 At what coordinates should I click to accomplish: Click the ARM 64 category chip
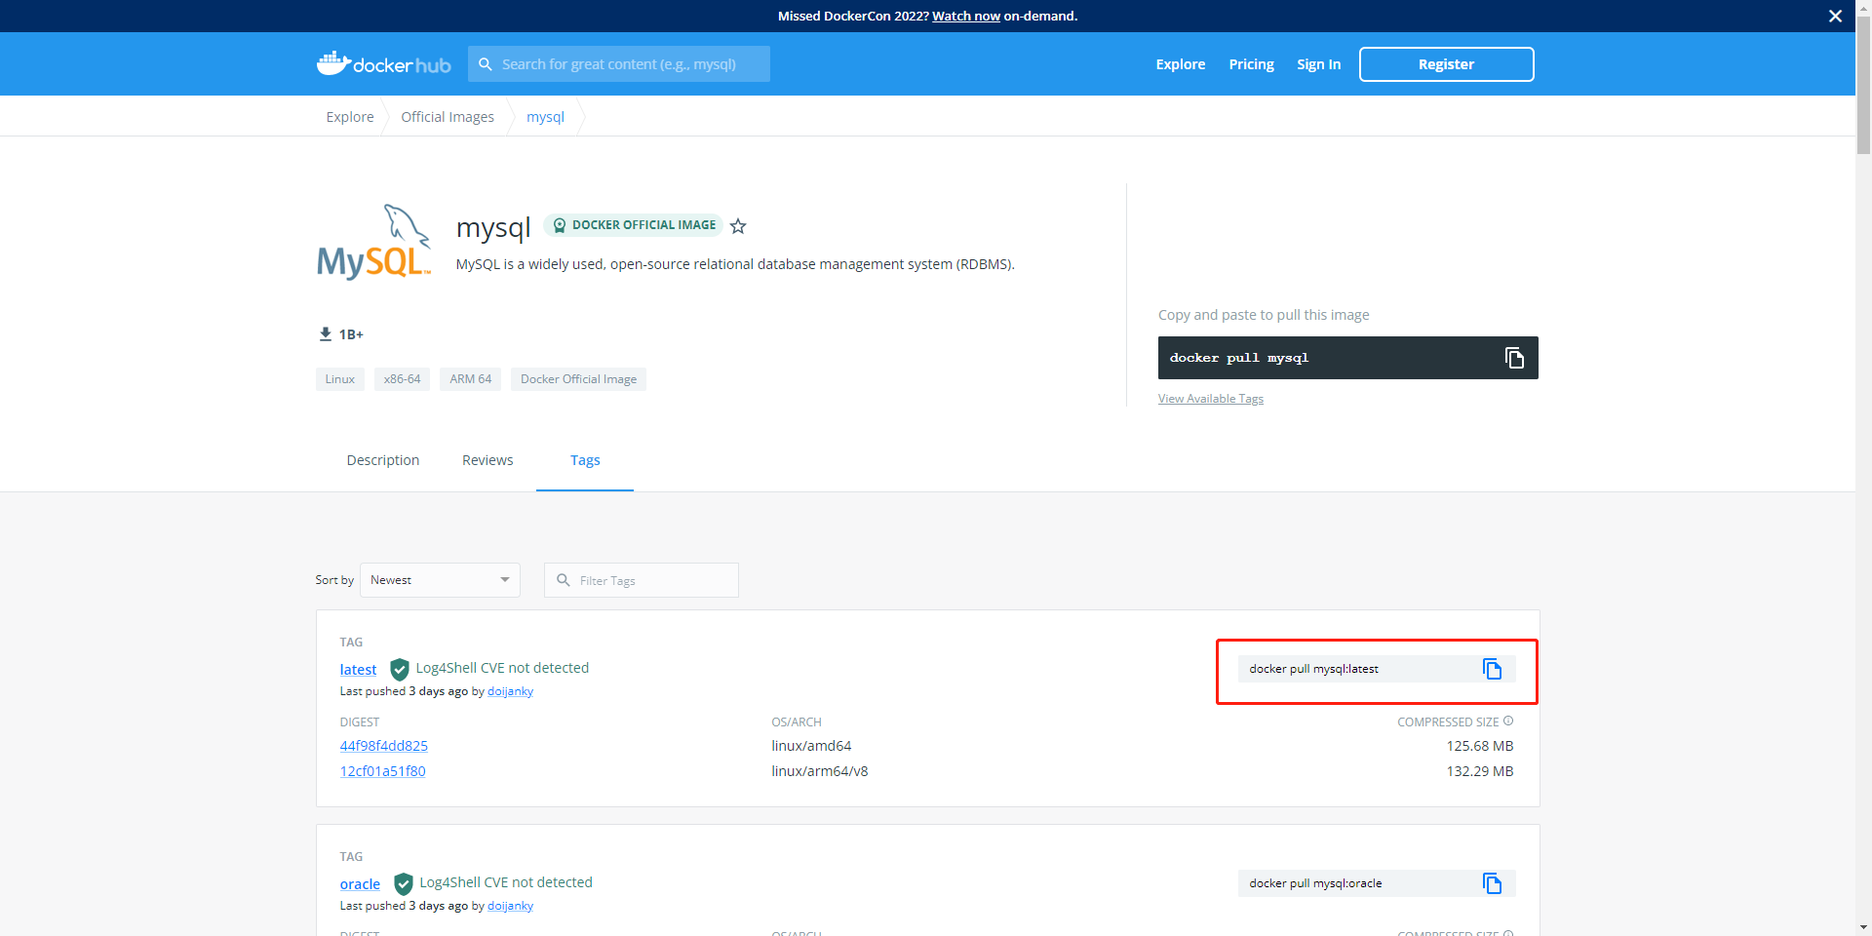[x=470, y=379]
